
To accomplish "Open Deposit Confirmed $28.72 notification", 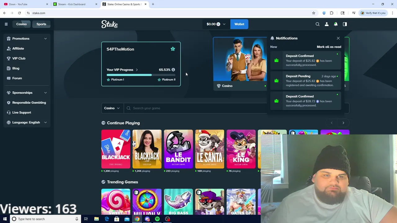I will pos(306,101).
